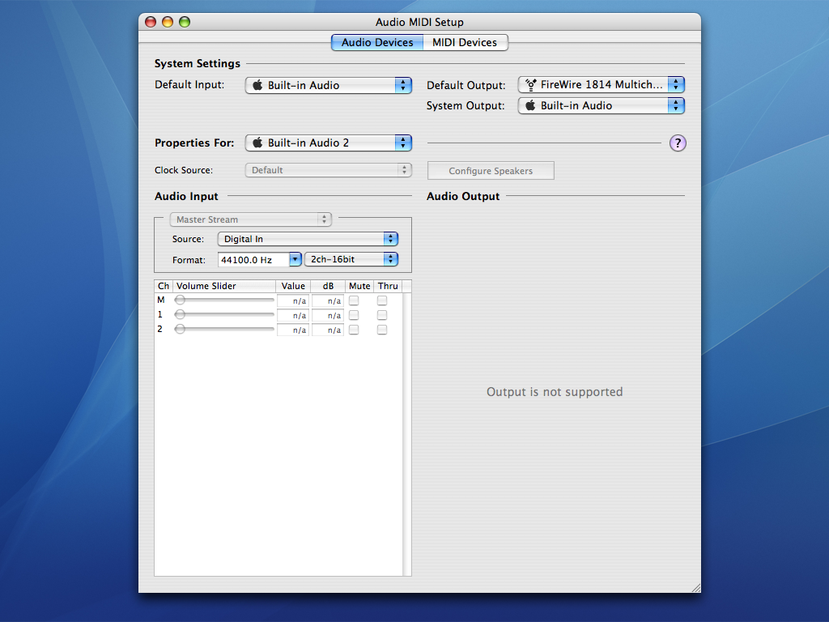
Task: Click the Mute column header
Action: coord(359,286)
